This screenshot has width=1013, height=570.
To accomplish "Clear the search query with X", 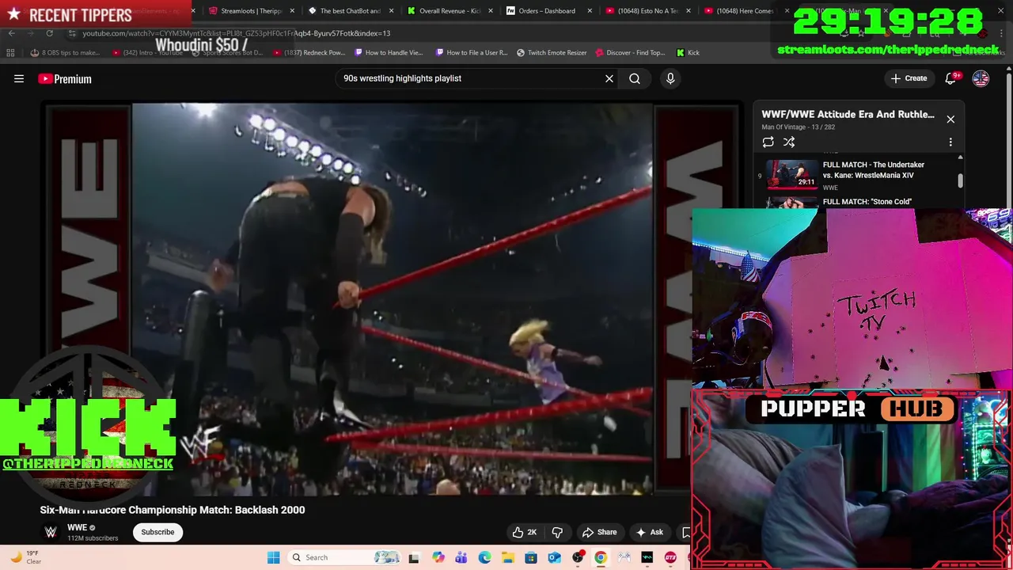I will [x=609, y=78].
